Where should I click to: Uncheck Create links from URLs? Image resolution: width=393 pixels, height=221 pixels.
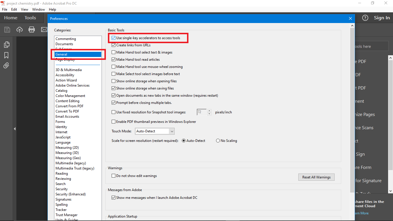113,45
